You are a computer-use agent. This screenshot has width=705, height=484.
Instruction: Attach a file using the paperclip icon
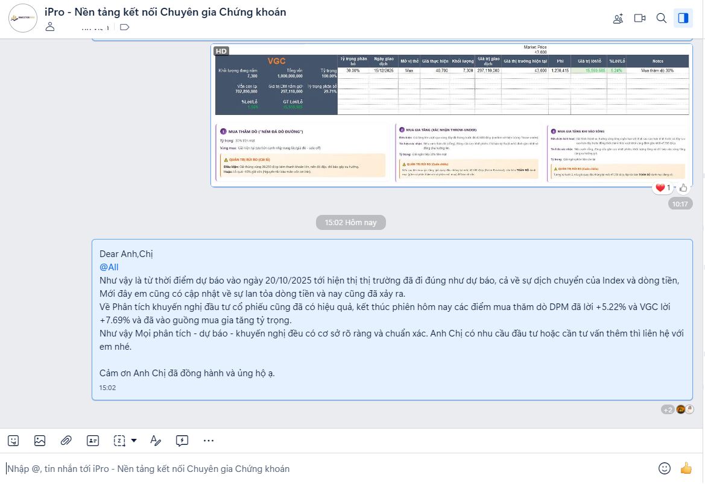pyautogui.click(x=66, y=440)
